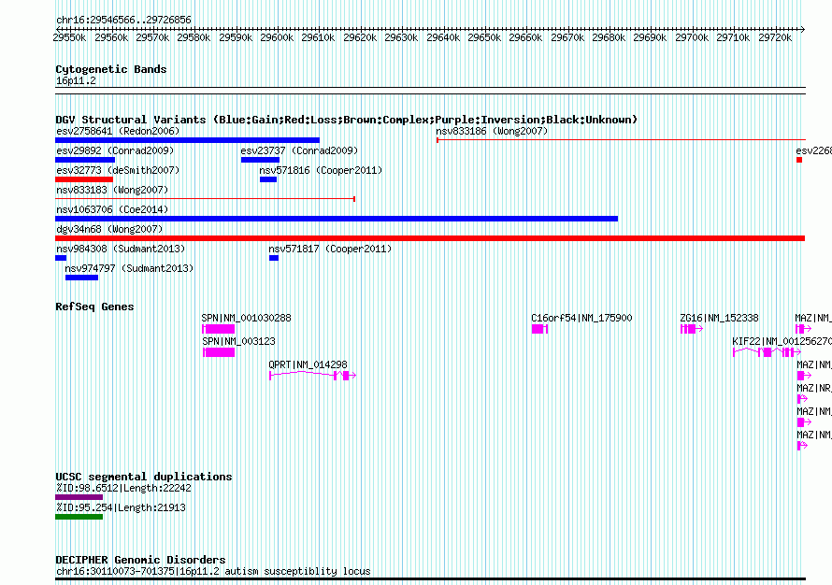This screenshot has width=832, height=585.
Task: Click the chr16:29546566..29726856 region label
Action: (123, 20)
